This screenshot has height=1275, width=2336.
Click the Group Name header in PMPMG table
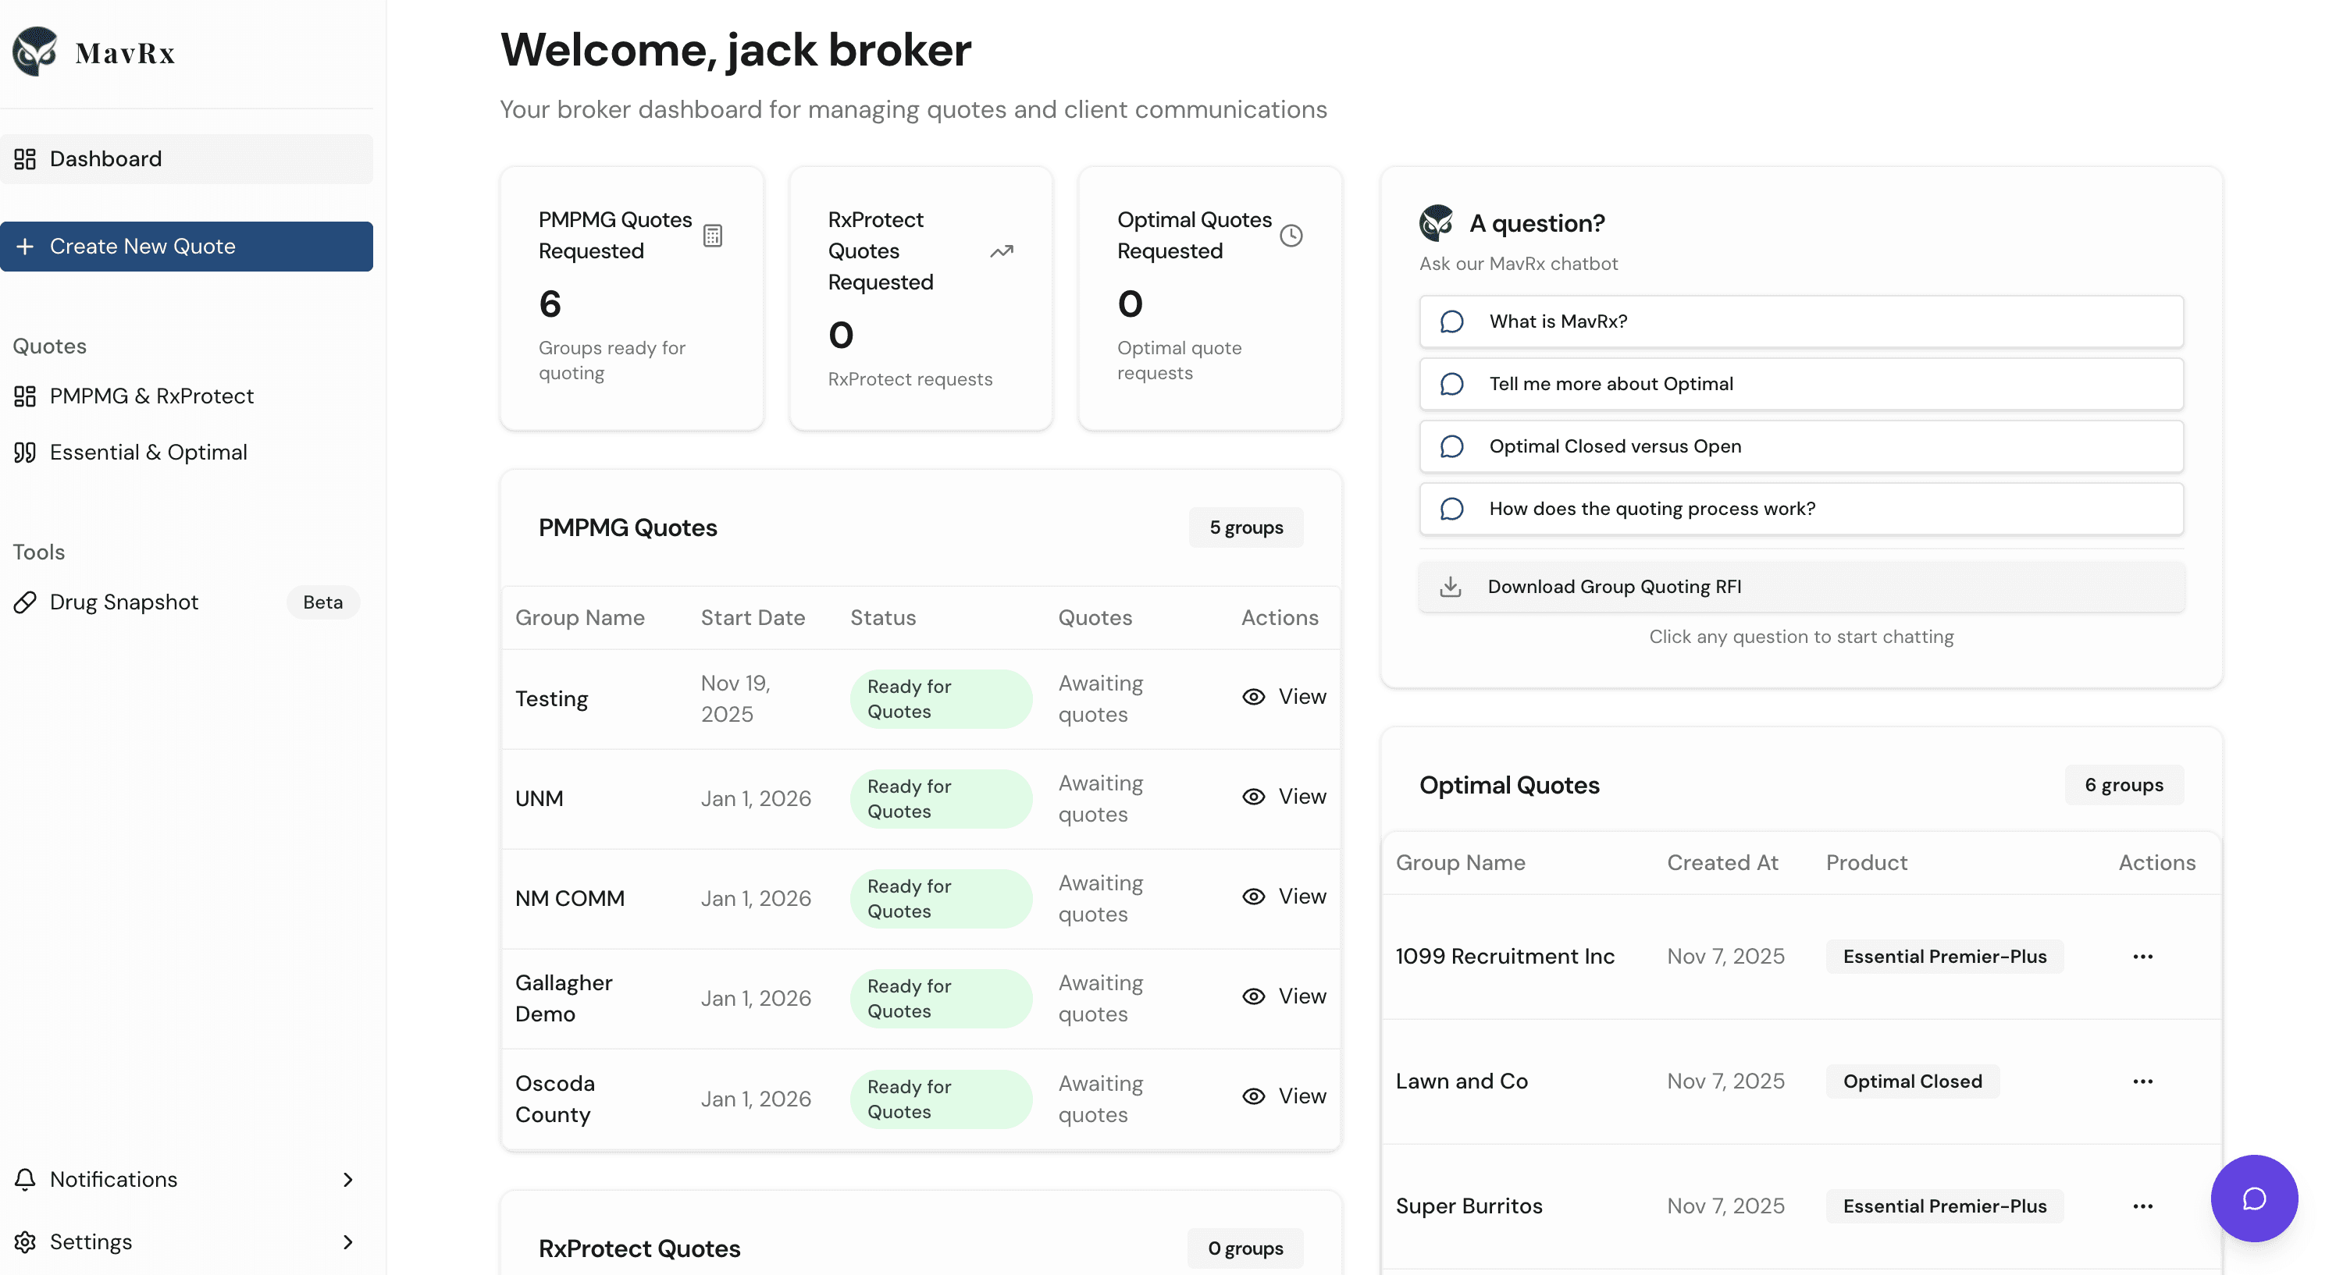click(580, 618)
